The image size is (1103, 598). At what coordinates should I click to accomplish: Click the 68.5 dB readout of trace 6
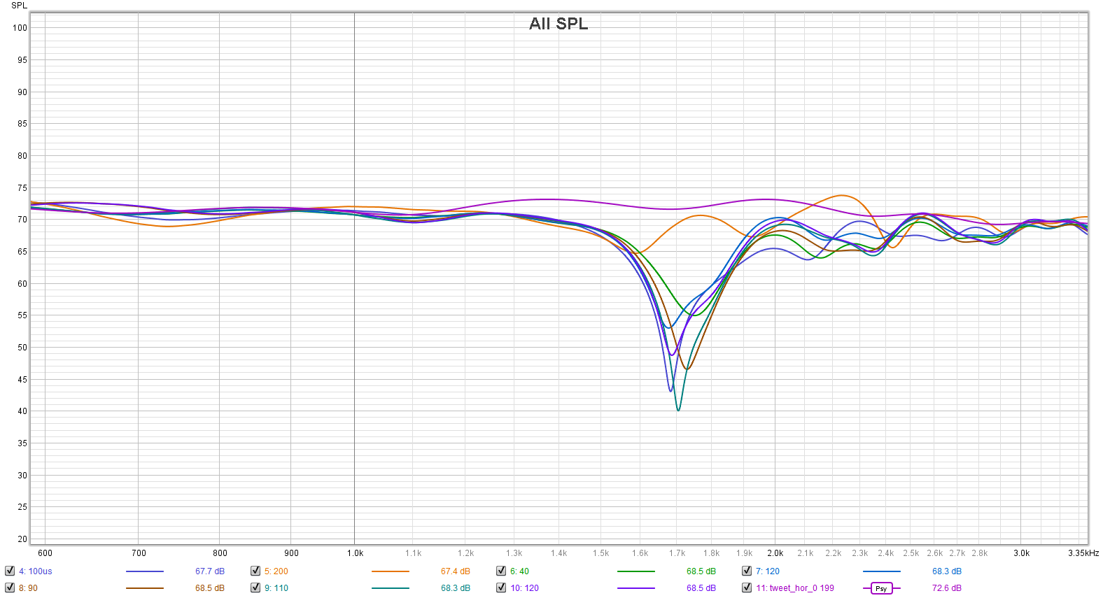click(x=701, y=571)
